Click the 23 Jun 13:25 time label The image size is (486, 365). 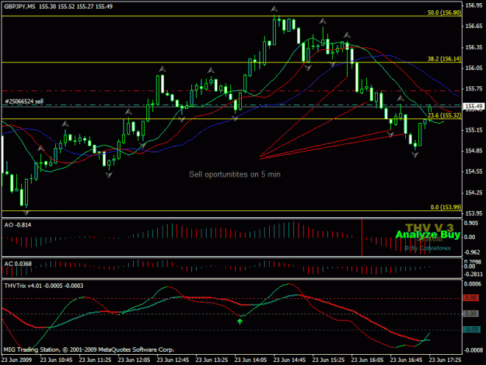click(x=212, y=360)
